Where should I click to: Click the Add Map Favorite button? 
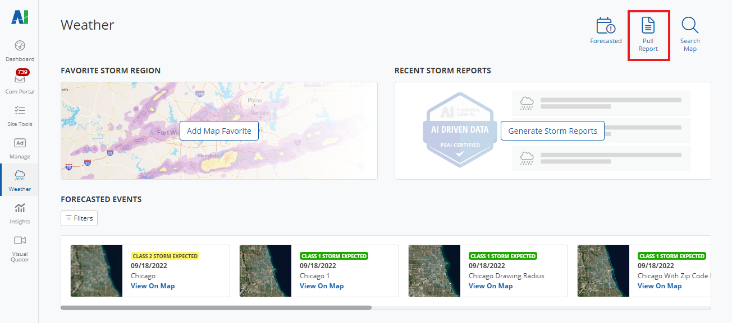point(219,131)
